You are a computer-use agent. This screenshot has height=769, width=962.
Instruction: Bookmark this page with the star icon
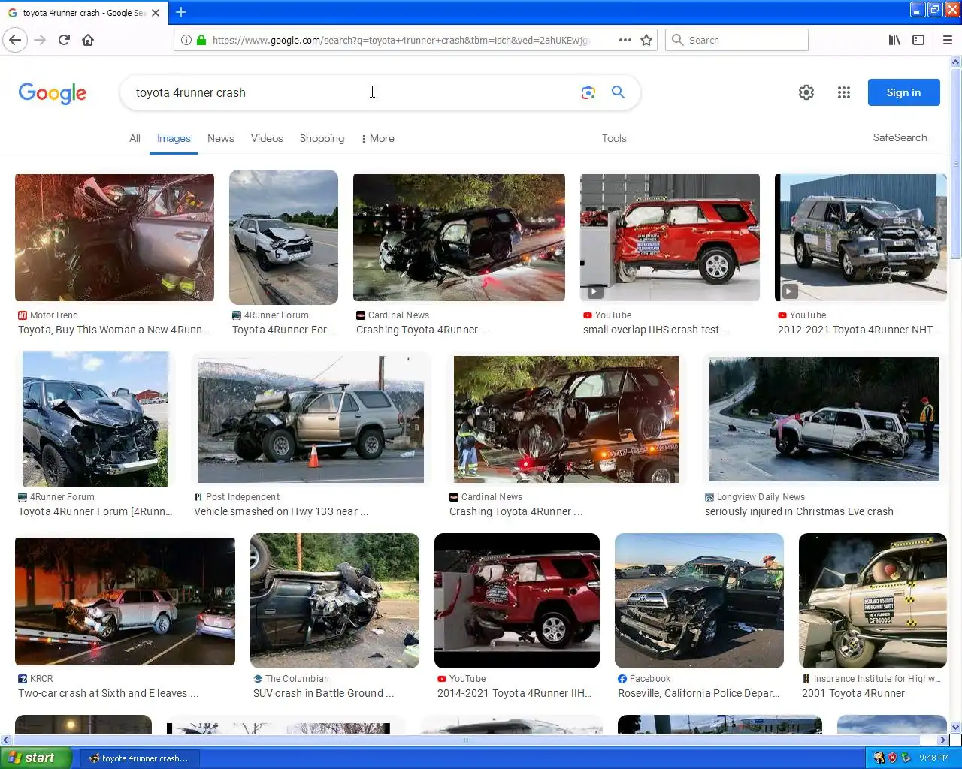coord(646,40)
